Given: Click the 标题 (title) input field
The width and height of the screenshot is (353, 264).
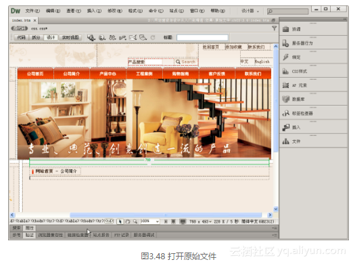Looking at the screenshot, I should pyautogui.click(x=202, y=37).
